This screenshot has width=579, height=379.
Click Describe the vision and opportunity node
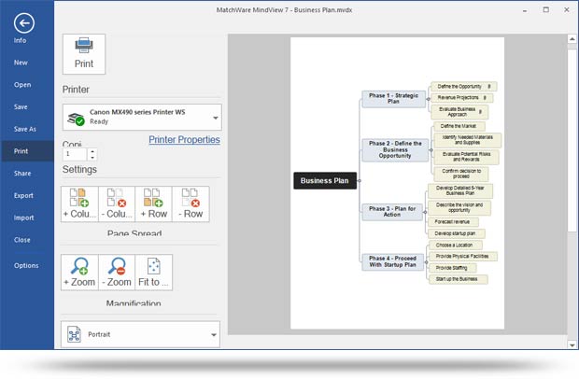(x=459, y=208)
